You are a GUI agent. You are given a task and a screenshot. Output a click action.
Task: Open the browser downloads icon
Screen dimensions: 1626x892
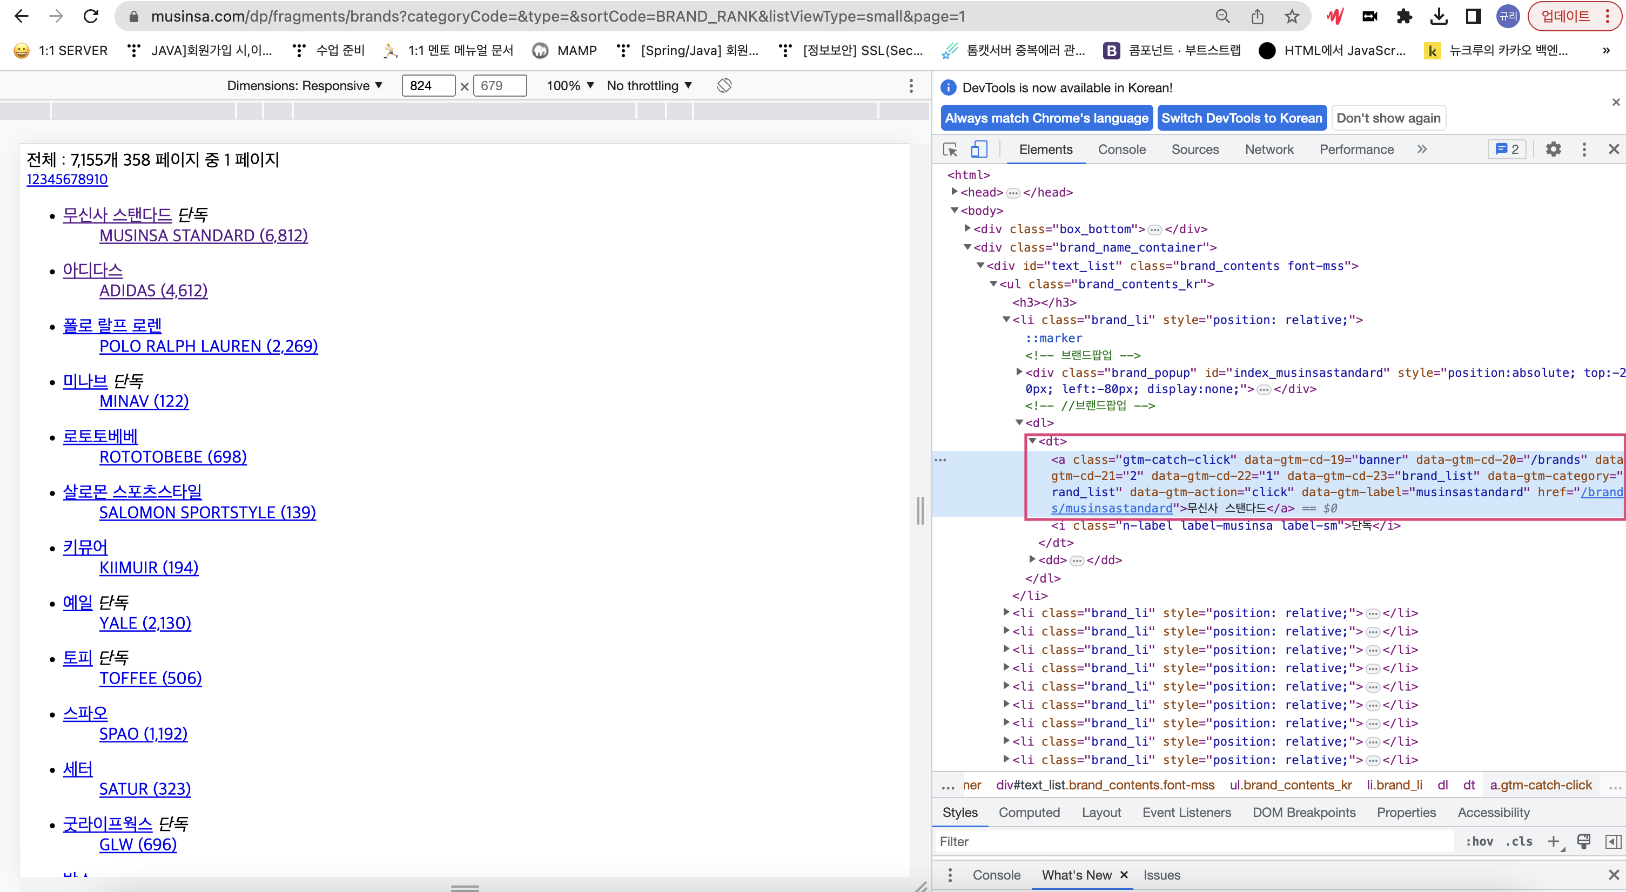[1439, 16]
